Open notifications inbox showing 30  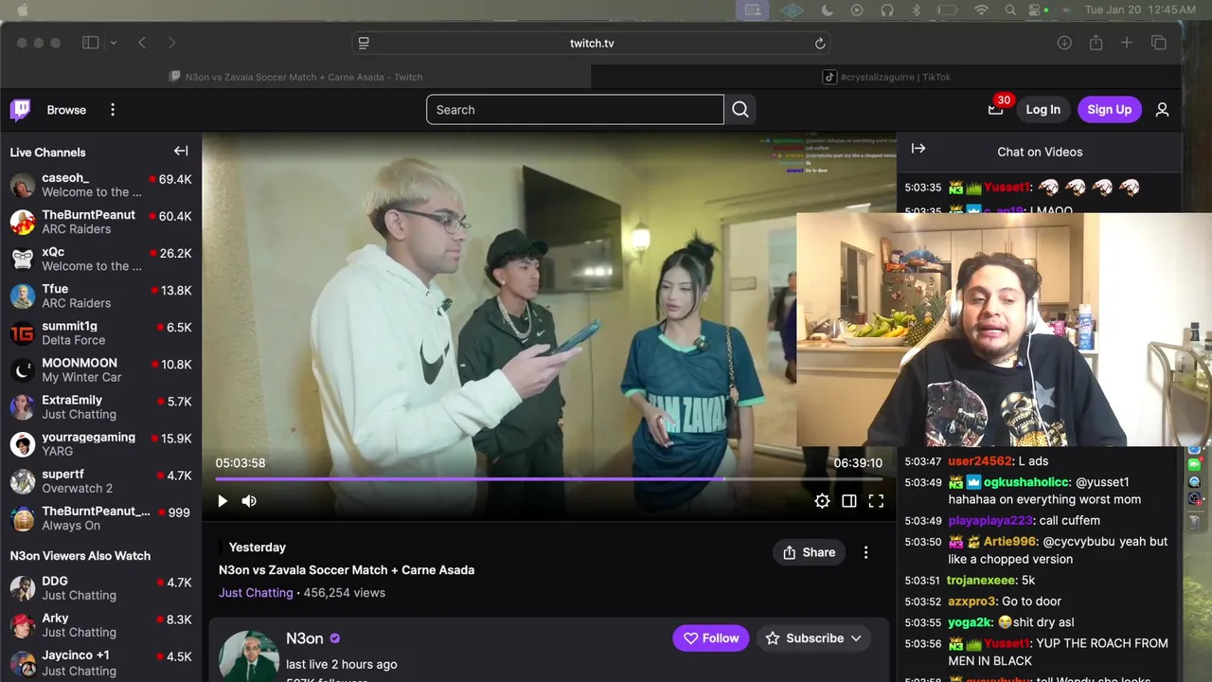[x=995, y=110]
